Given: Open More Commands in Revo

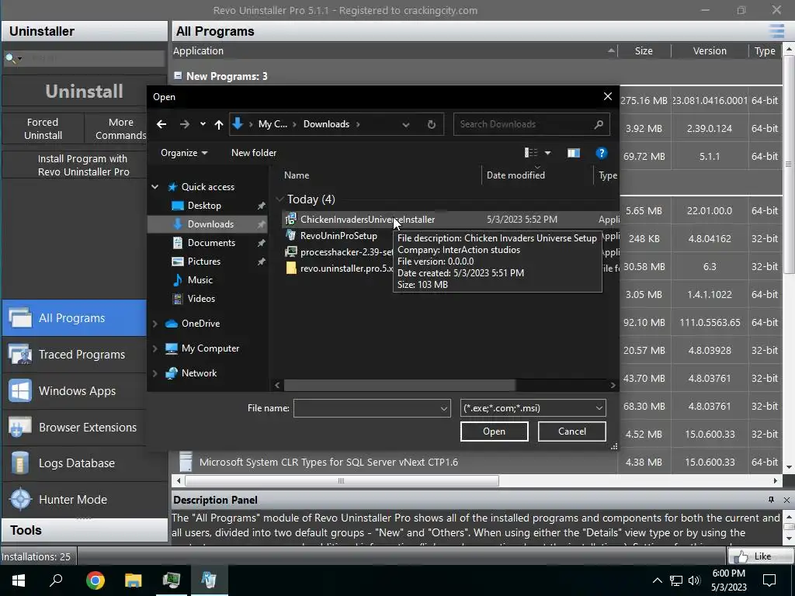Looking at the screenshot, I should tap(120, 129).
